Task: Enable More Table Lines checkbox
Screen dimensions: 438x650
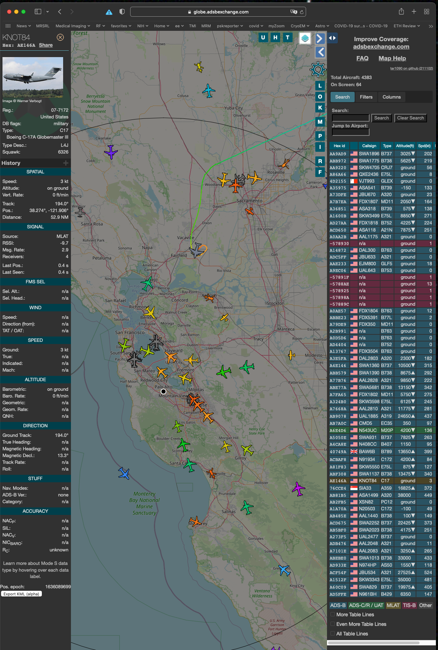Action: [333, 614]
